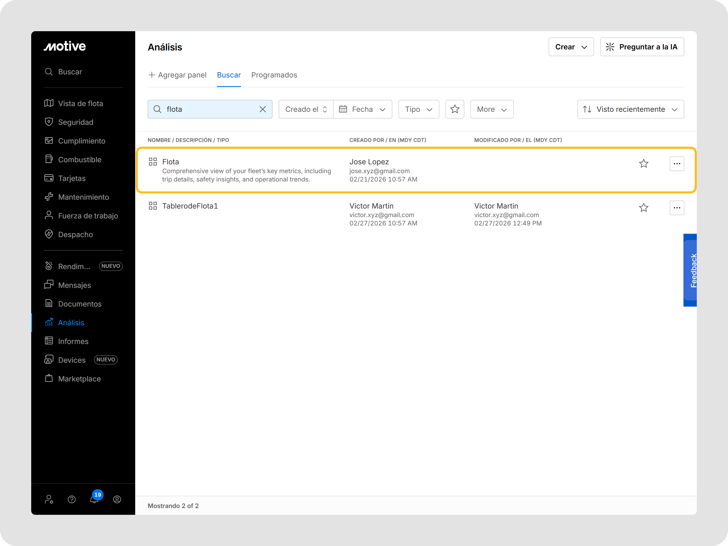The image size is (728, 546).
Task: Switch to Programados tab
Action: click(x=274, y=75)
